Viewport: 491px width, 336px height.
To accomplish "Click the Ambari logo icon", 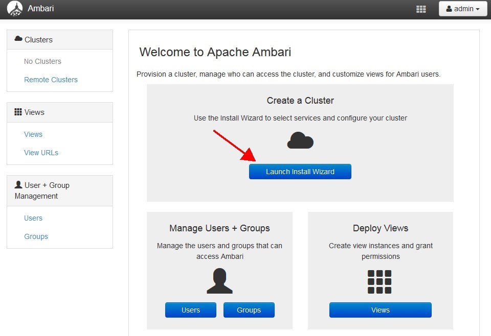I will (x=15, y=9).
